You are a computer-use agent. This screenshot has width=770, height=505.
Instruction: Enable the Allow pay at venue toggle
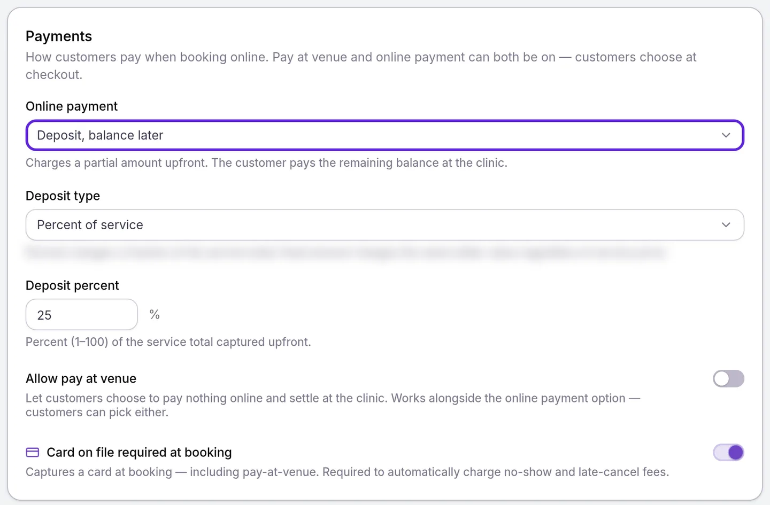point(728,378)
